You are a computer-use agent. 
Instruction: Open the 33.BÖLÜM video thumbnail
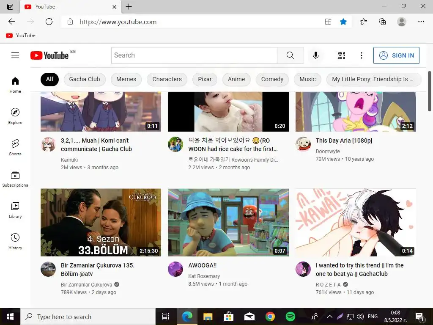[101, 223]
